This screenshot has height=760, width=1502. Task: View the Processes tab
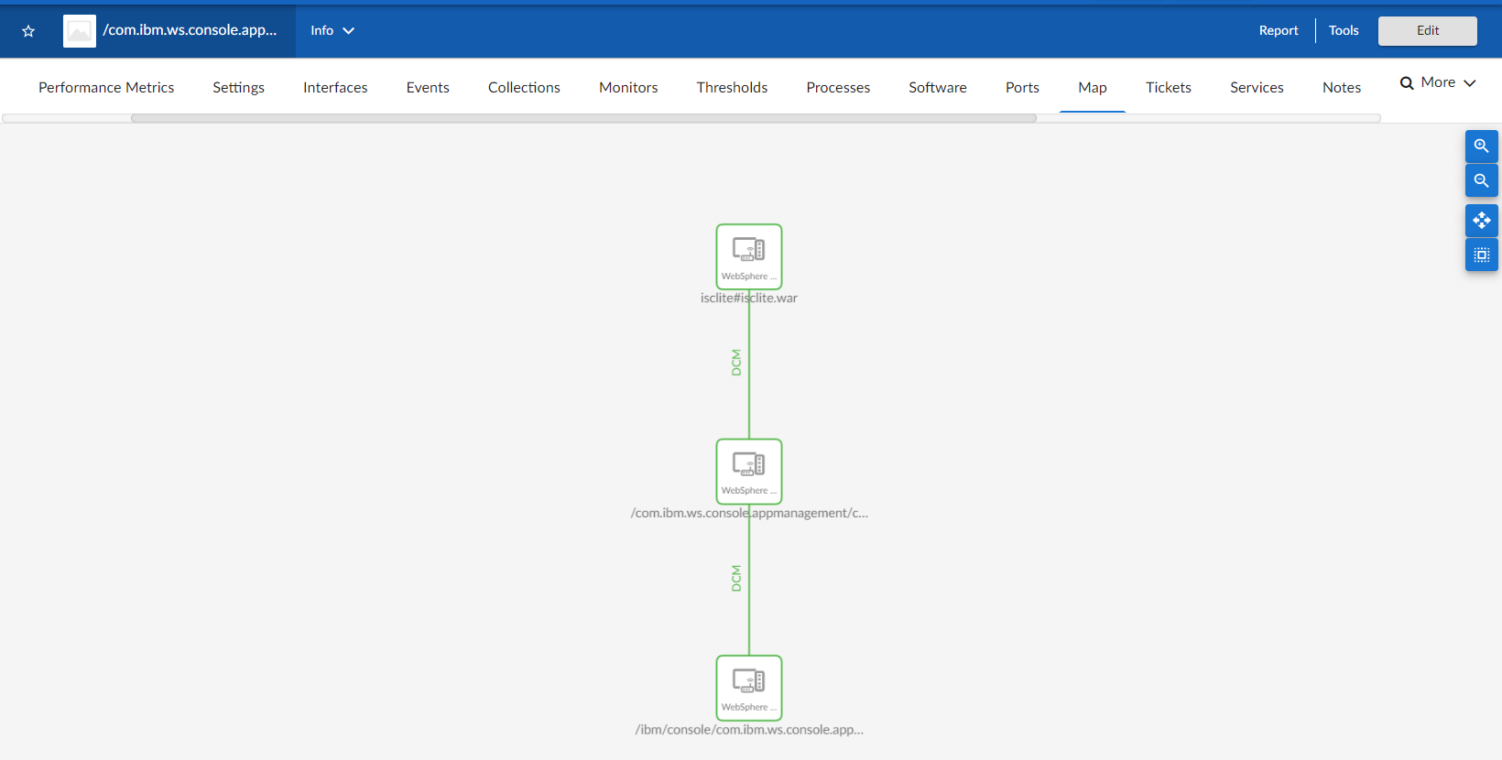(x=838, y=88)
